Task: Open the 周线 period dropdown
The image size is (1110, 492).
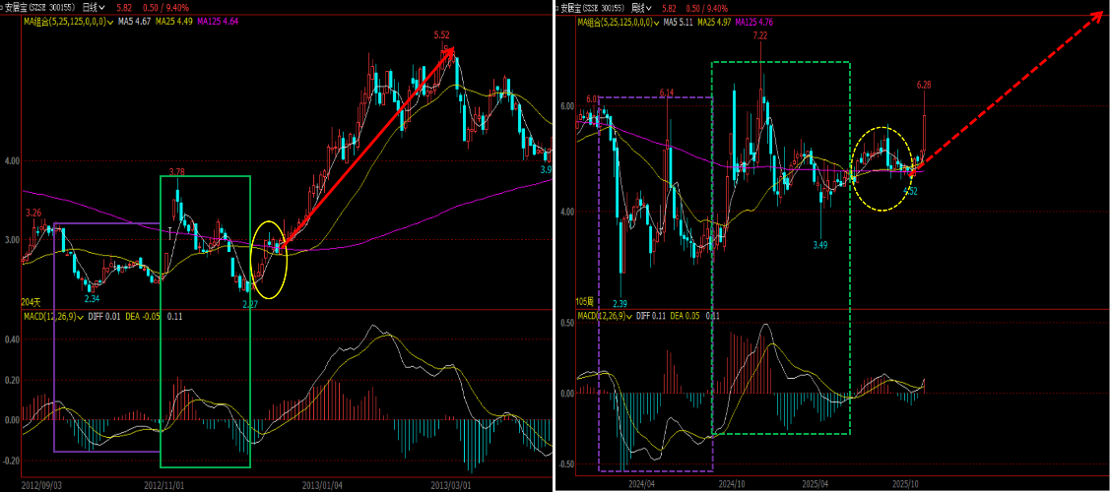Action: [643, 8]
